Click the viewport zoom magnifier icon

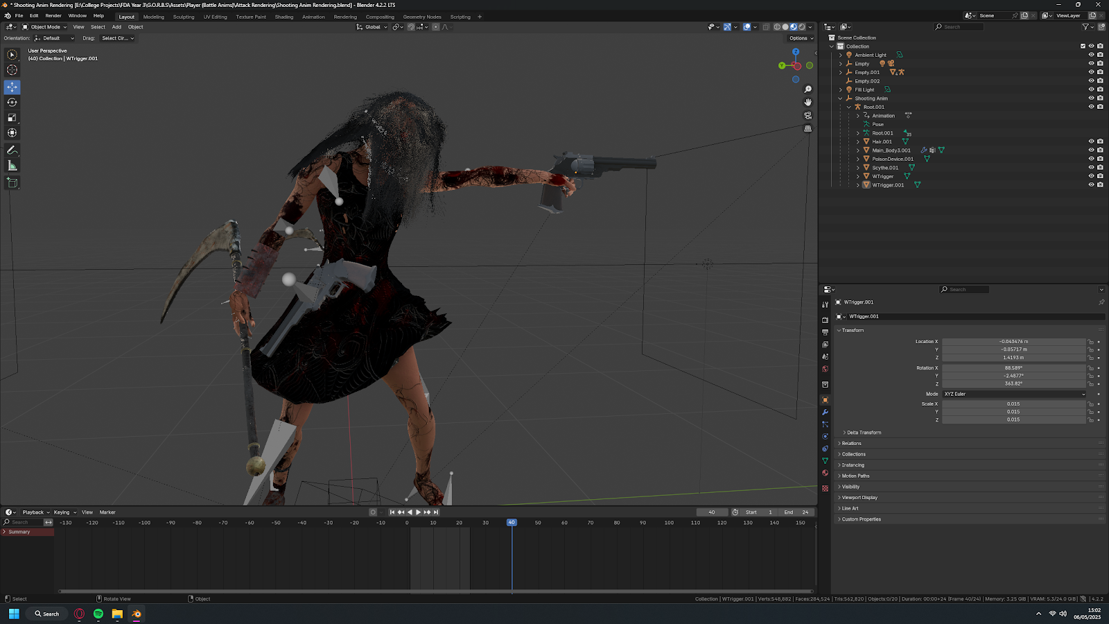[807, 89]
